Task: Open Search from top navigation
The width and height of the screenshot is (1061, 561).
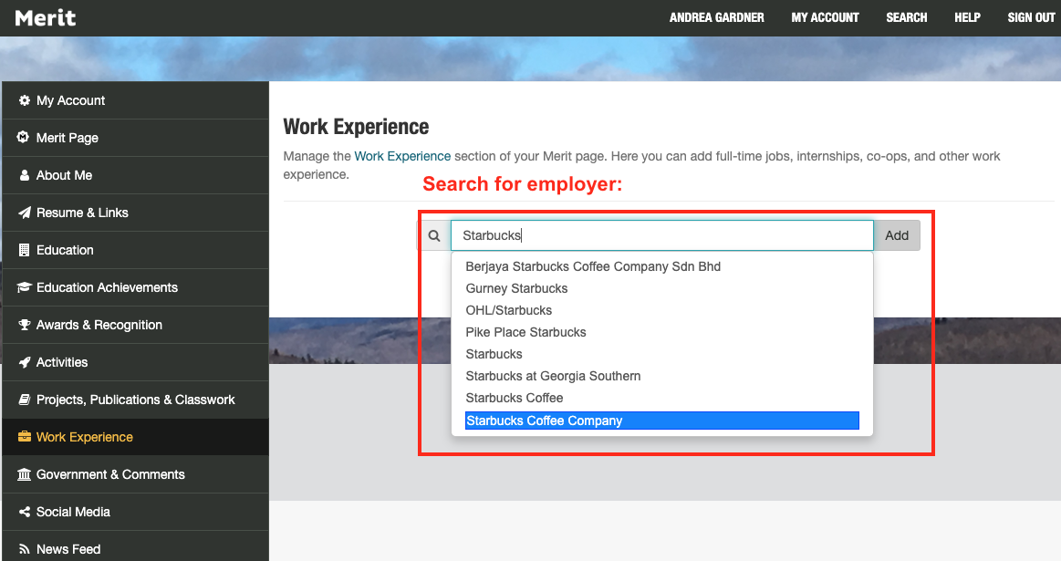Action: coord(907,17)
